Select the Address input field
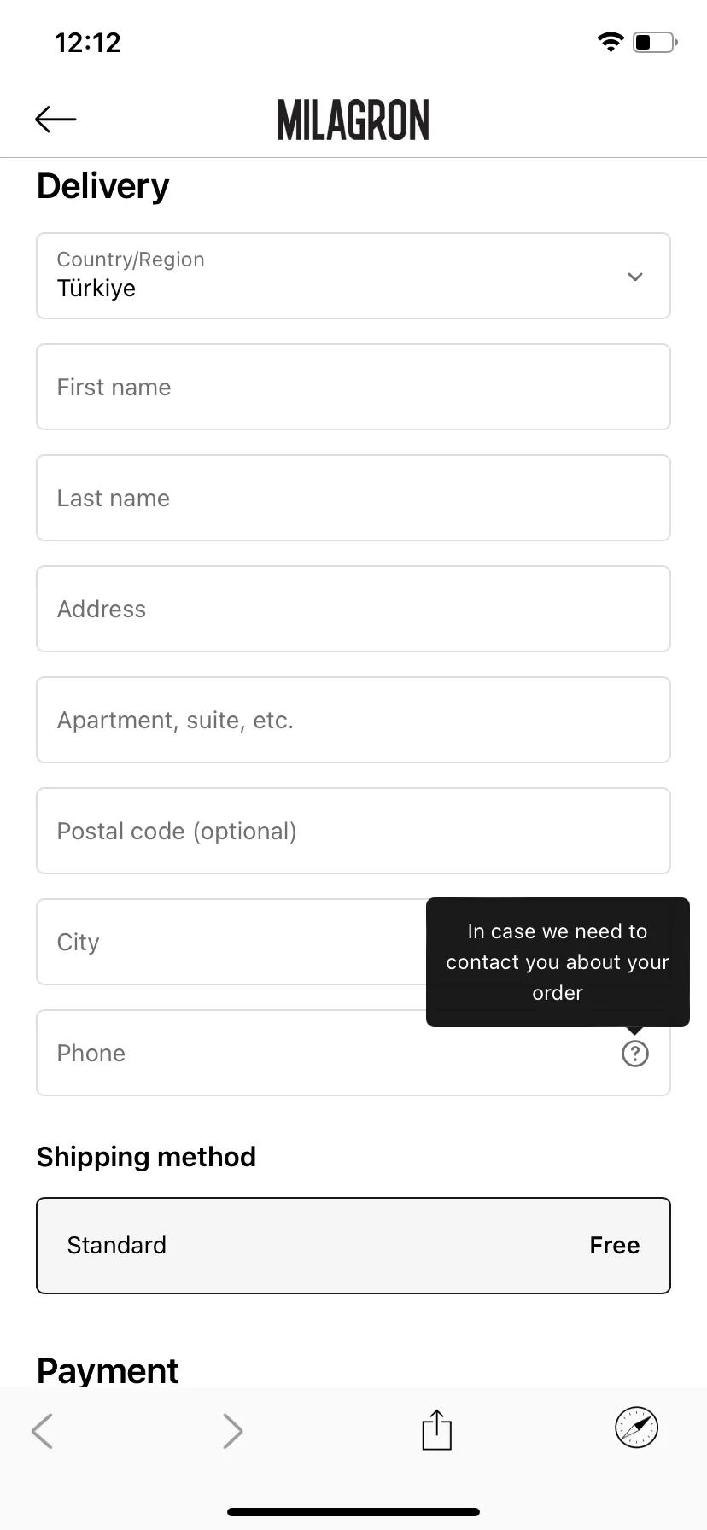707x1530 pixels. click(x=353, y=609)
